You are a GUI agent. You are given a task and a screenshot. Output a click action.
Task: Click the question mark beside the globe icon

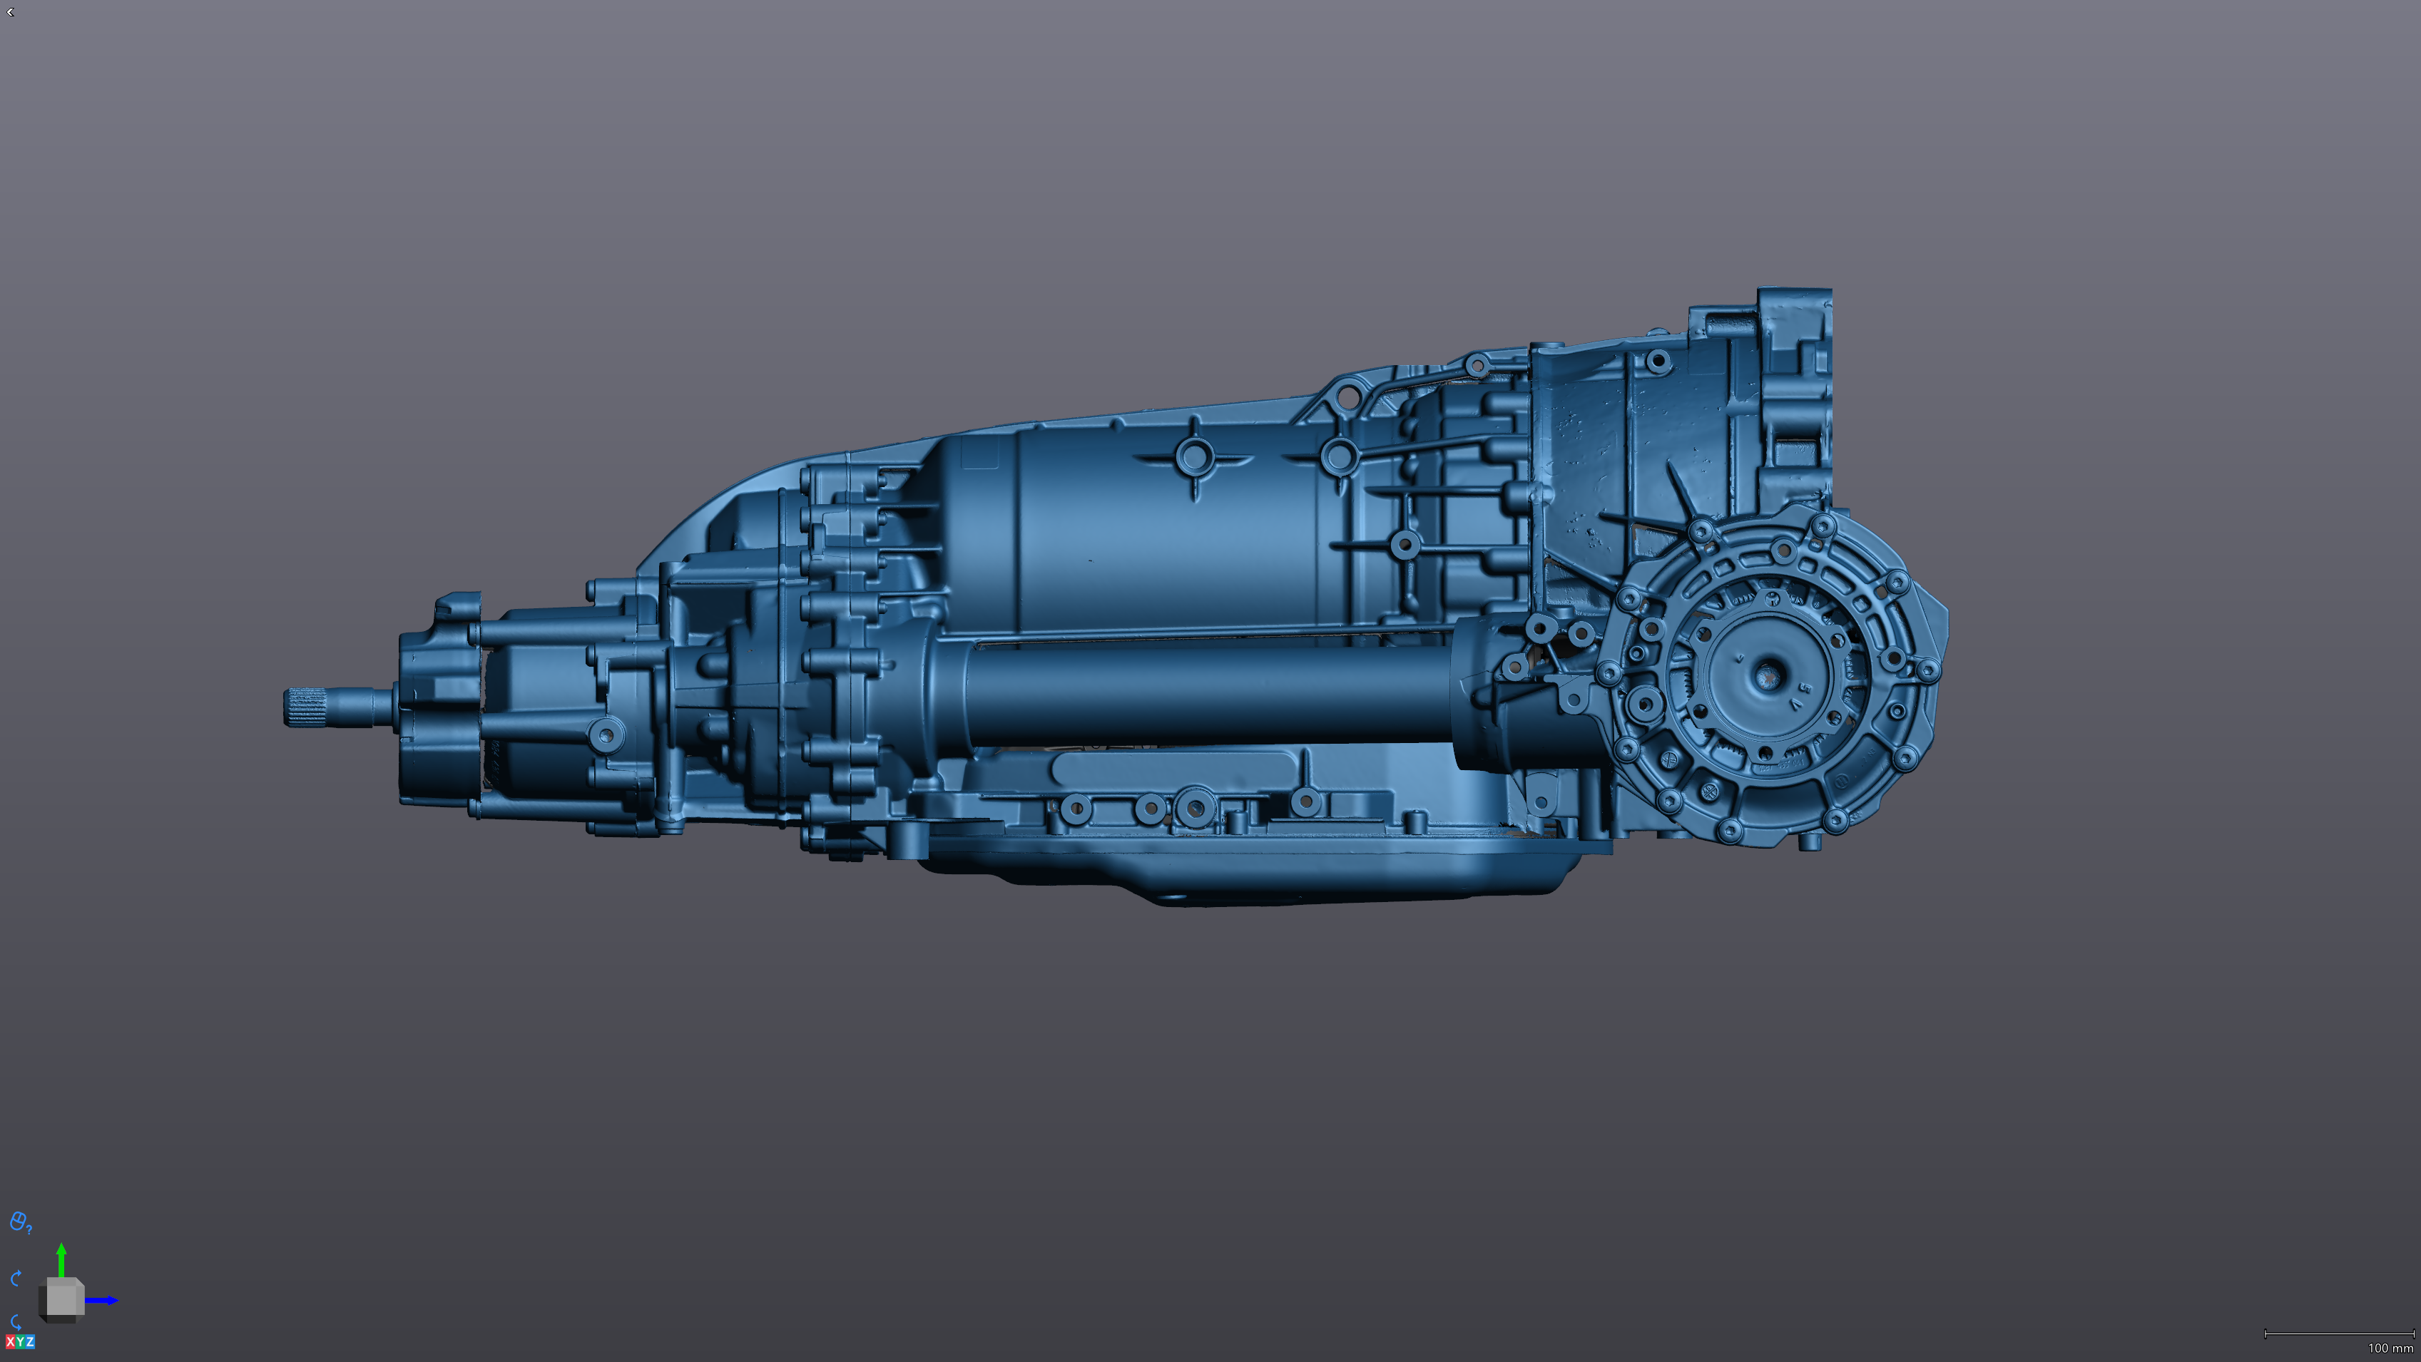pyautogui.click(x=29, y=1229)
